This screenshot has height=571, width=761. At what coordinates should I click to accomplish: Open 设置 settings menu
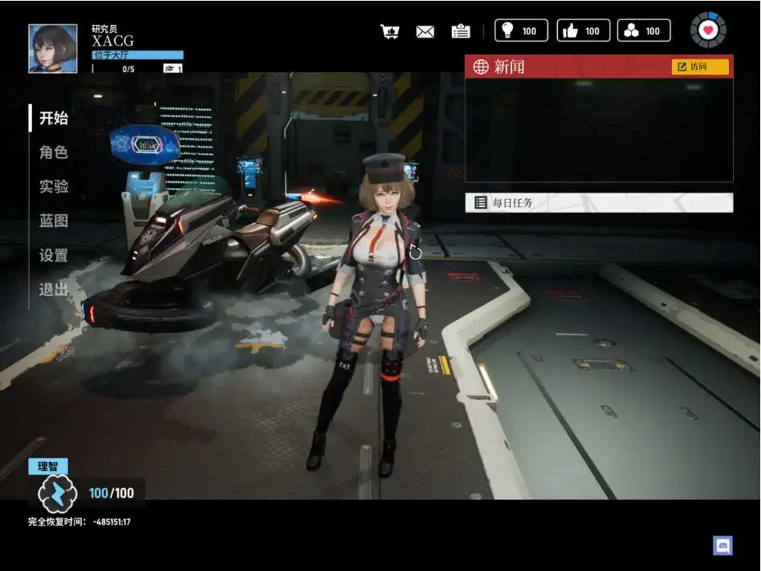tap(54, 256)
